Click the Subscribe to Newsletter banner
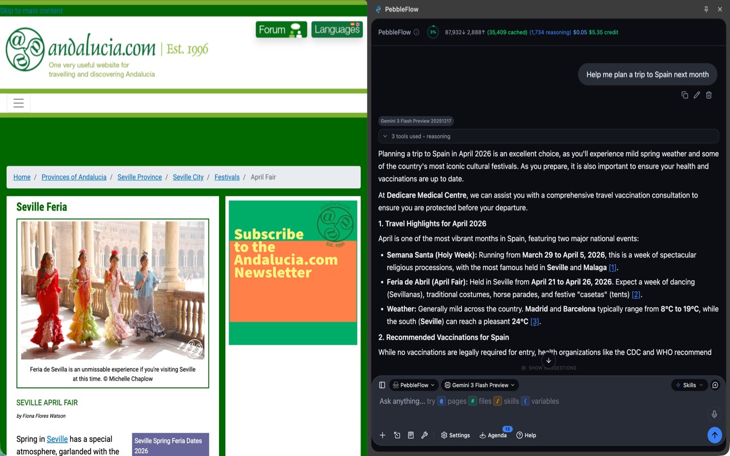The width and height of the screenshot is (730, 456). point(293,272)
